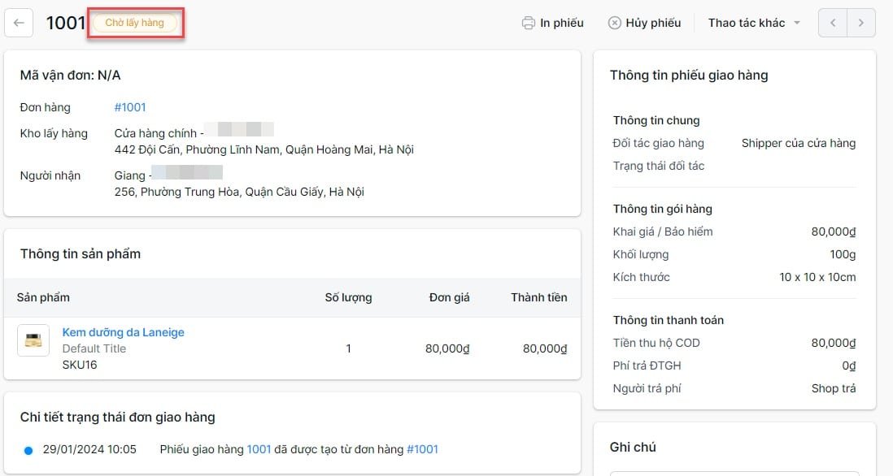Click the blue timeline status dot
Viewport: 893px width, 476px height.
click(x=27, y=448)
